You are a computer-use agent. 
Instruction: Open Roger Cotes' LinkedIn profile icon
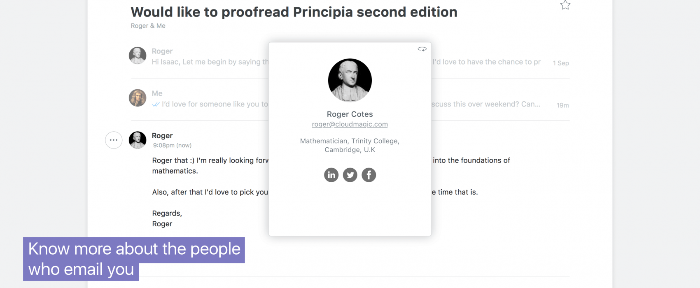331,175
